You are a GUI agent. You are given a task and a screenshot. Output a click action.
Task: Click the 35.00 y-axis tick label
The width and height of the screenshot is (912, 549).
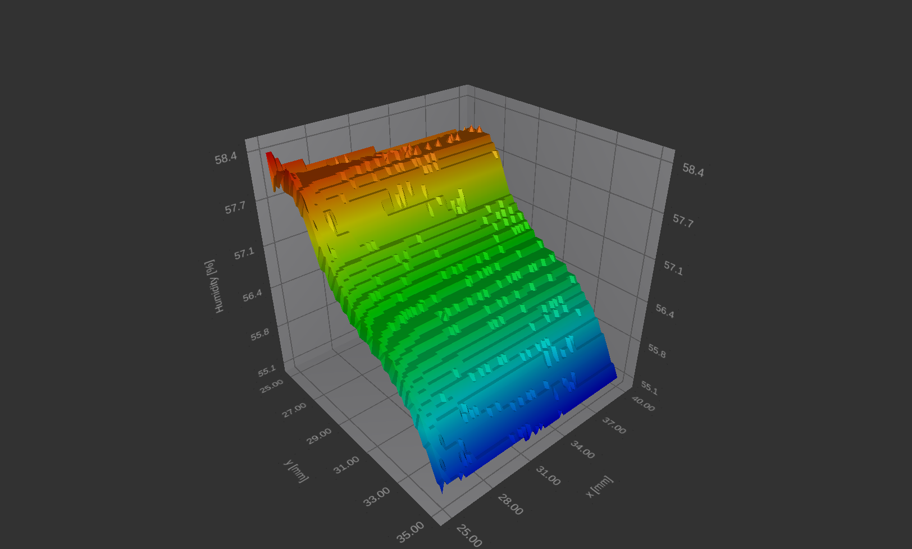tap(411, 532)
